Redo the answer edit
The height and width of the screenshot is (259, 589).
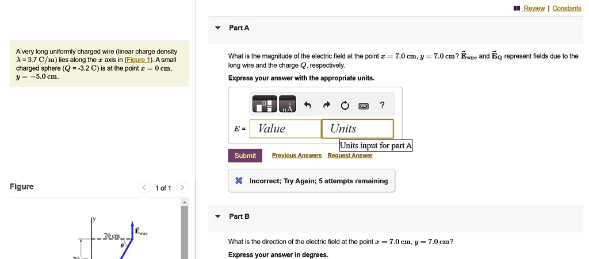click(x=327, y=105)
